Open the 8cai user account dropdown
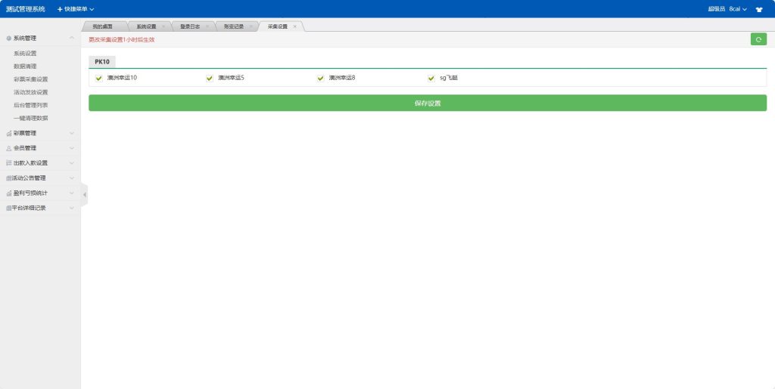 coord(738,9)
